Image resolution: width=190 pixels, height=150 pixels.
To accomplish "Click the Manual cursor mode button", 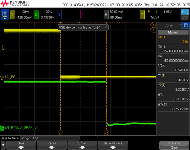I will (173, 32).
